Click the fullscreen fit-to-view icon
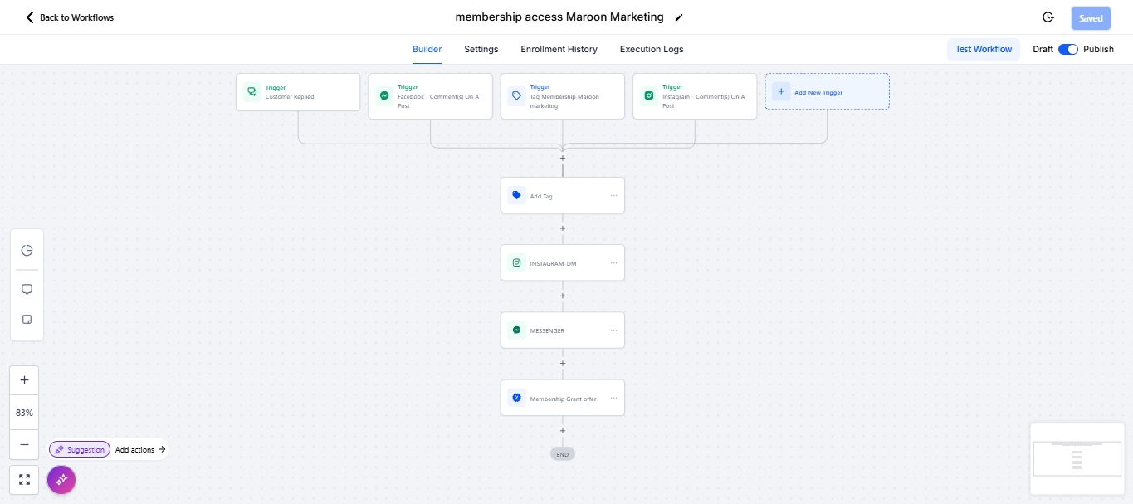The image size is (1133, 504). pos(24,480)
